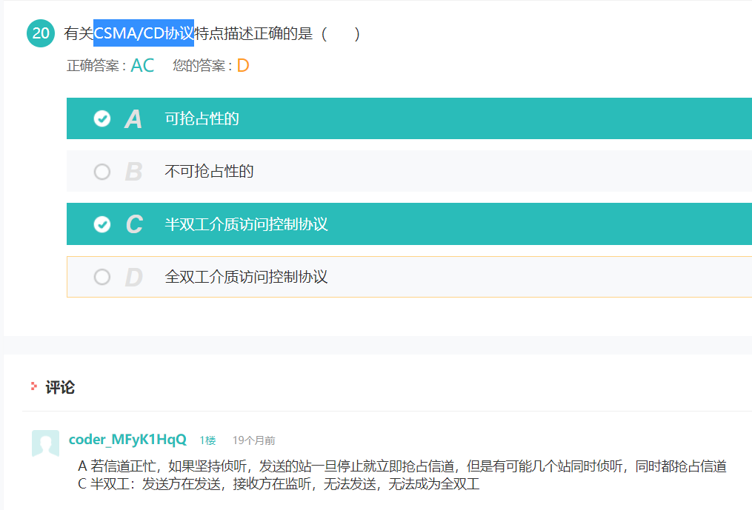Click the 1楼 floor label
The image size is (752, 510).
point(207,440)
